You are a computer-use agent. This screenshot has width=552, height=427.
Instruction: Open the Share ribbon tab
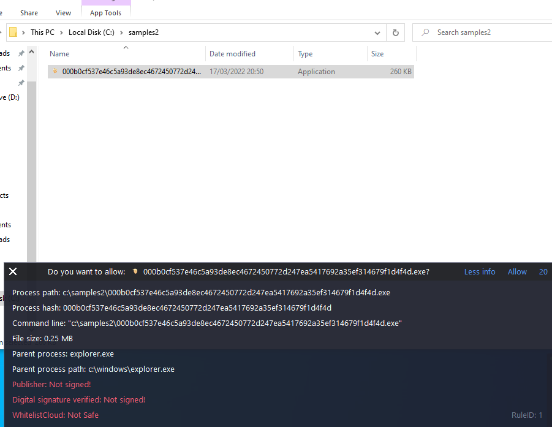(x=29, y=13)
